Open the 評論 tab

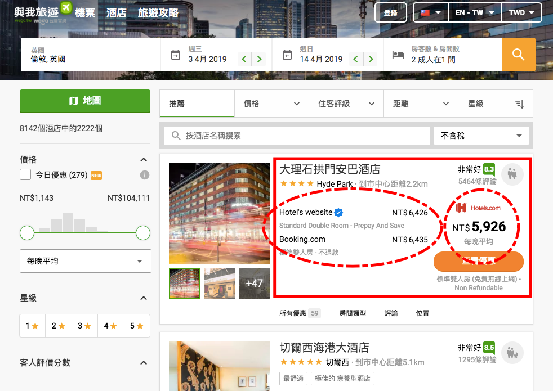[391, 313]
